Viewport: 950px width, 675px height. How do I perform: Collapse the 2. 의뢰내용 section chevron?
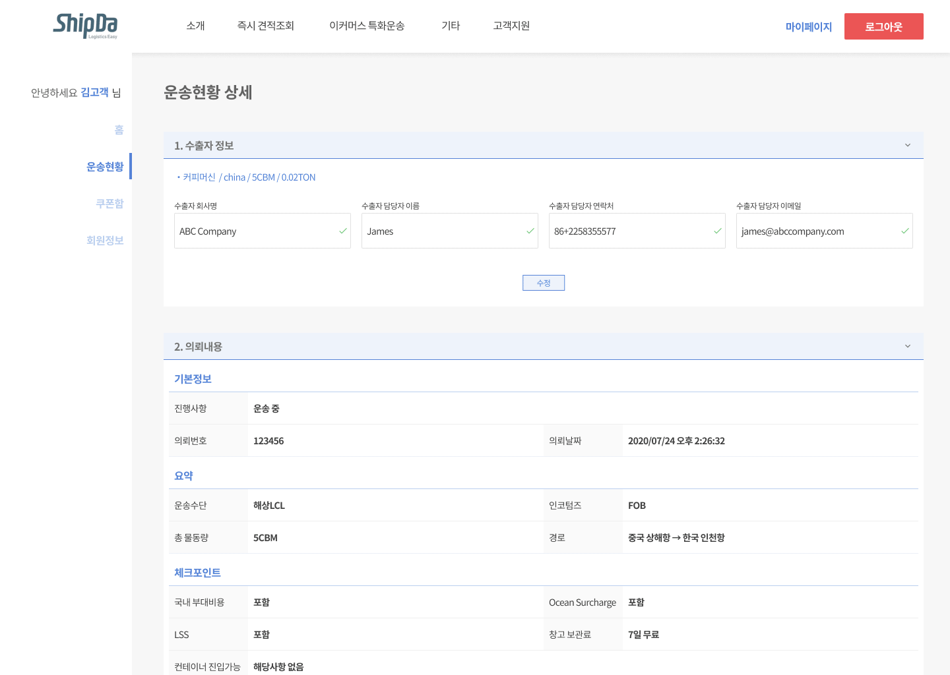907,347
